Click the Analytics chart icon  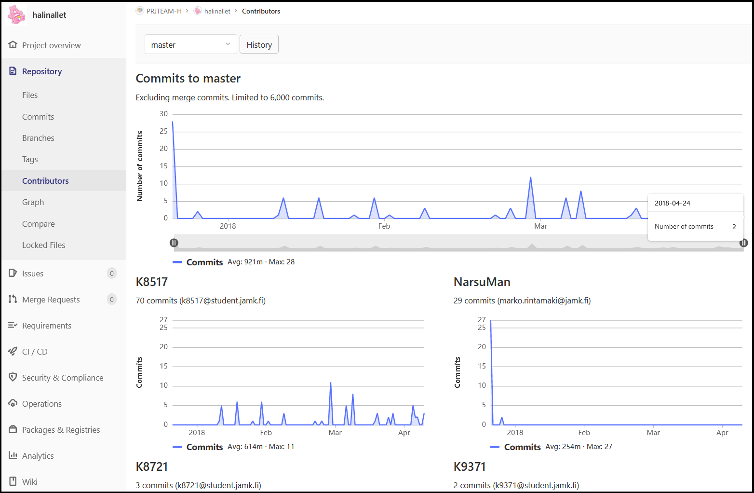coord(13,456)
